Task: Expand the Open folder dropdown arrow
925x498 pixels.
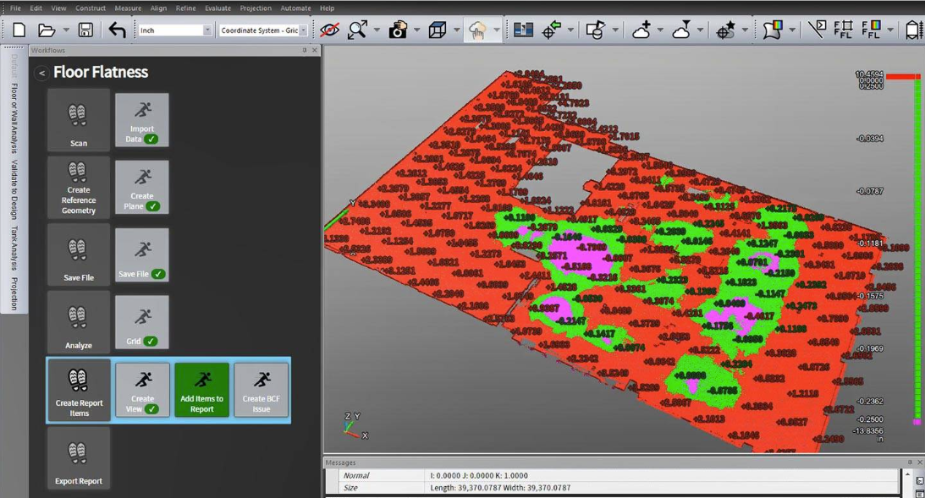Action: click(66, 30)
